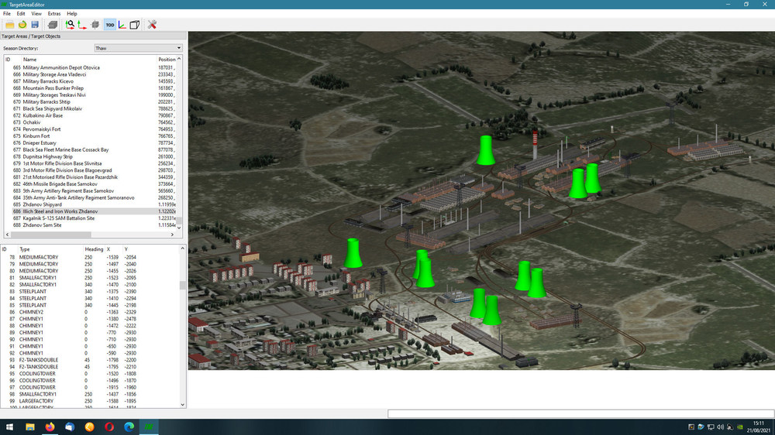This screenshot has width=775, height=435.
Task: Open Opera browser from the taskbar
Action: click(x=109, y=427)
